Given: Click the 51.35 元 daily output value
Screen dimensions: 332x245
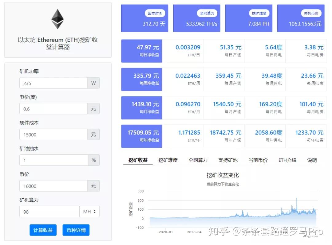Looking at the screenshot, I should (x=231, y=47).
